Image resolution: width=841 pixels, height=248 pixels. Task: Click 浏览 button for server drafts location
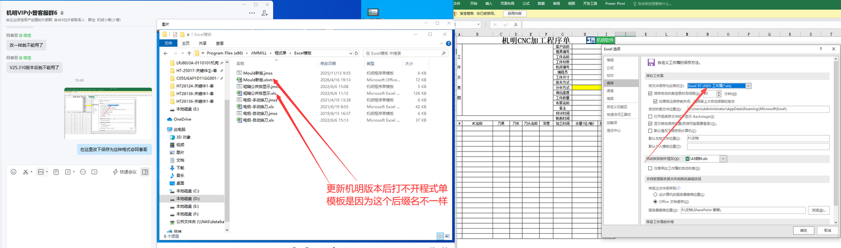818,210
